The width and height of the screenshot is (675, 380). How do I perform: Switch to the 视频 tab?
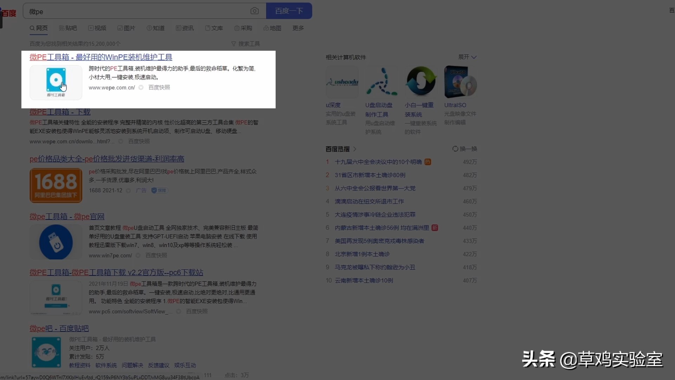pos(97,28)
